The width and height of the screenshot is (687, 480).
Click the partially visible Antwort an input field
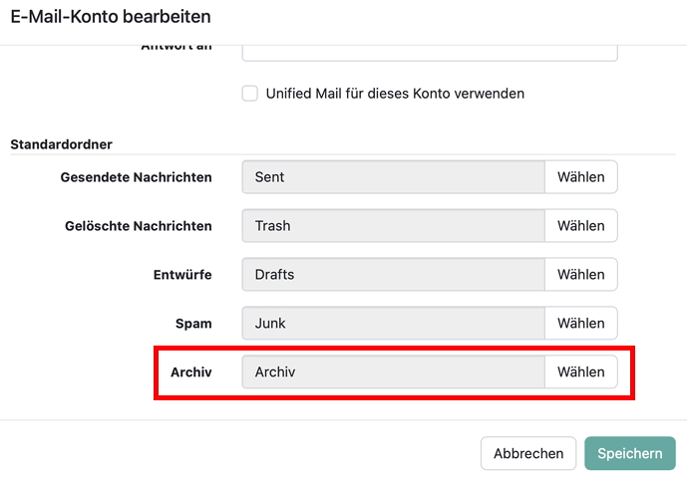click(429, 51)
